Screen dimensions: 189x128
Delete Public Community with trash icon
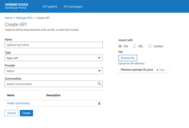coord(99,103)
